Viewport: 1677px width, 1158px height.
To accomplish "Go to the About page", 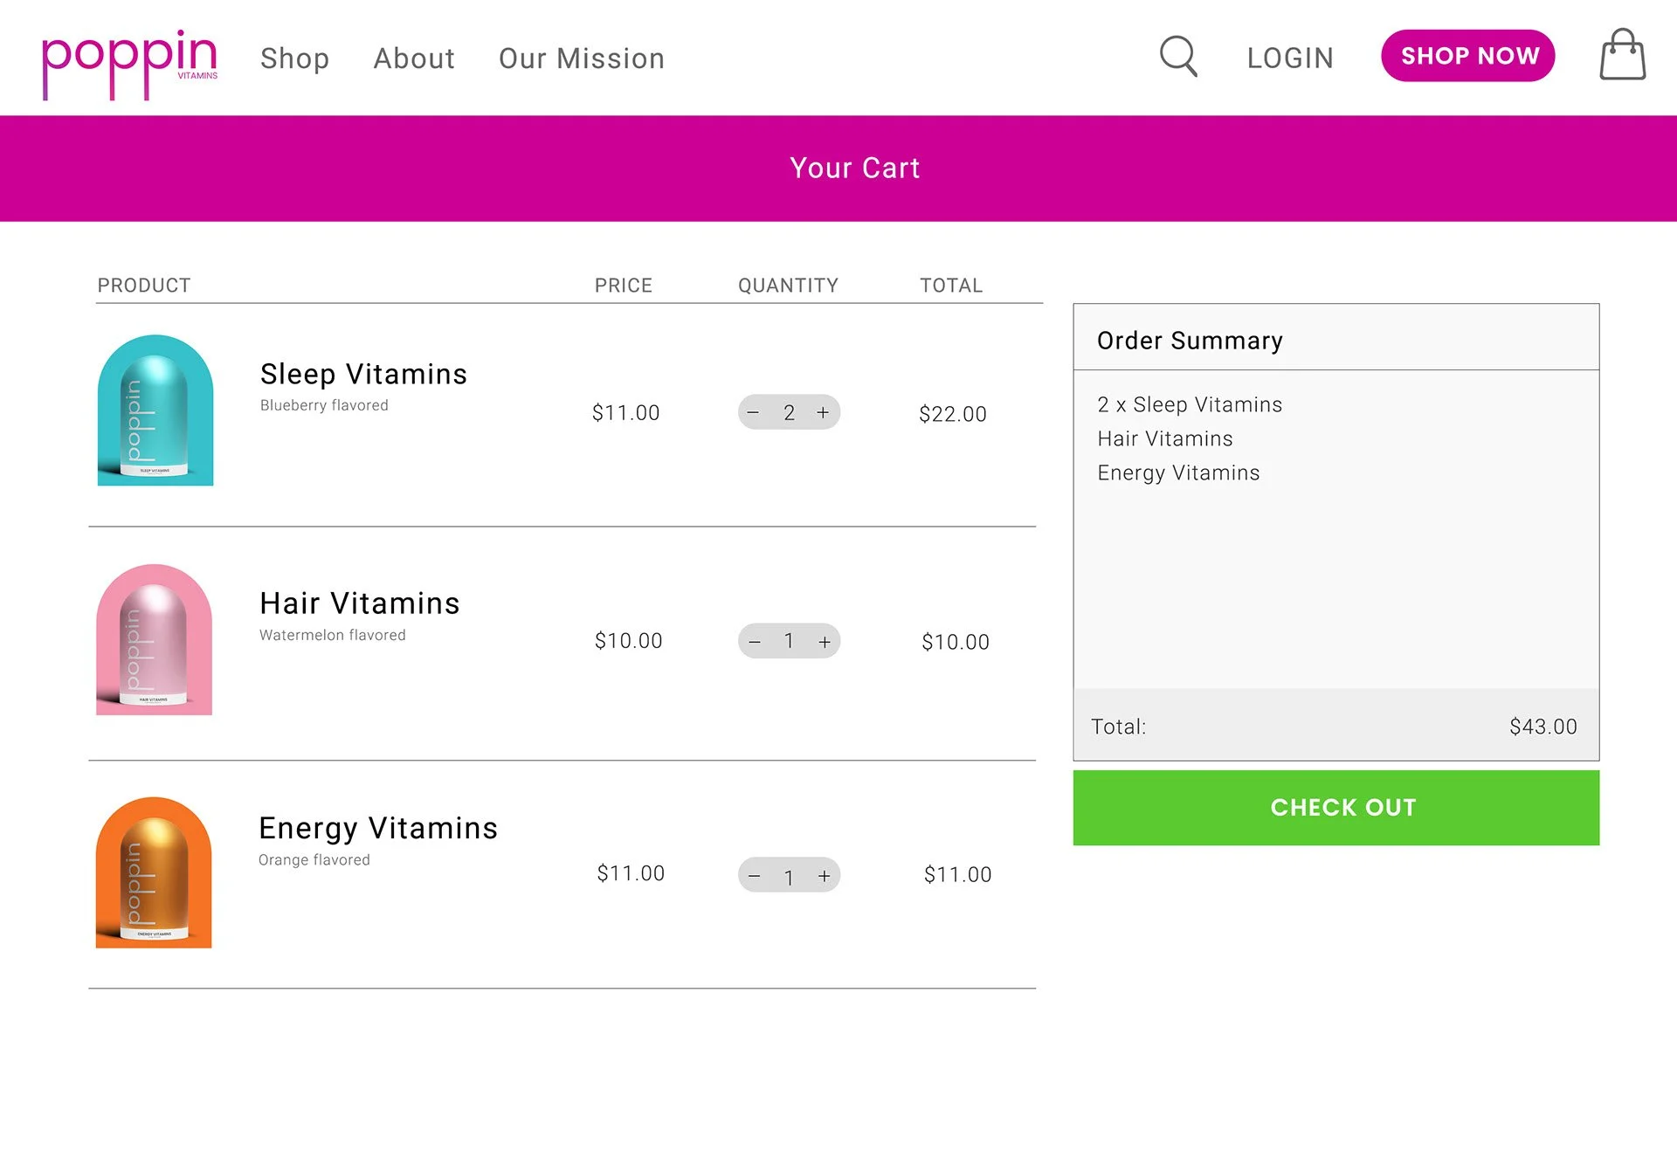I will click(414, 59).
